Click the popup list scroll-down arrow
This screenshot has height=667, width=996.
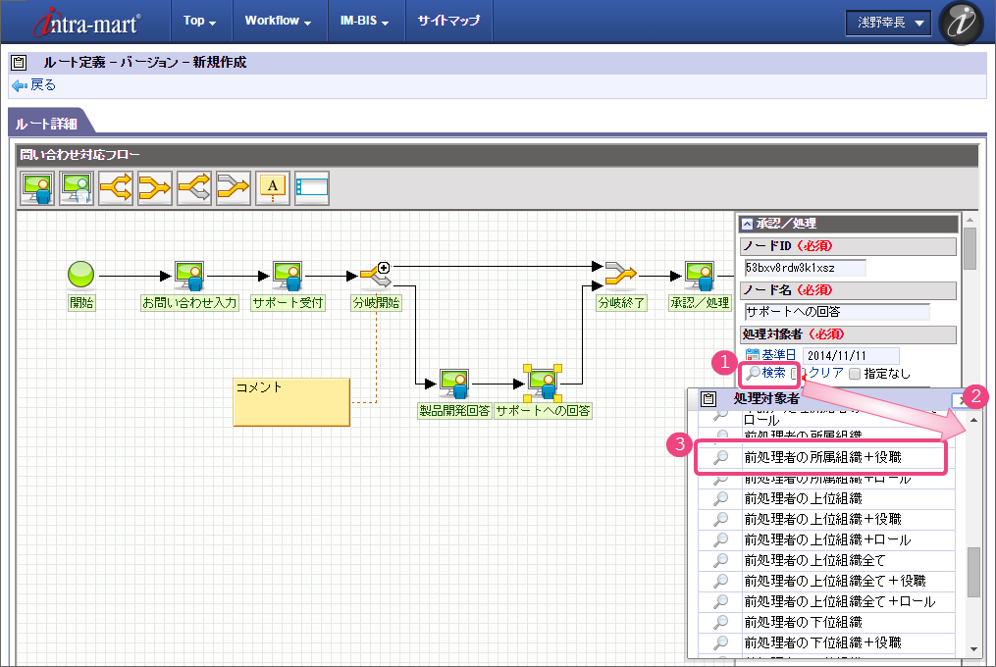[973, 649]
